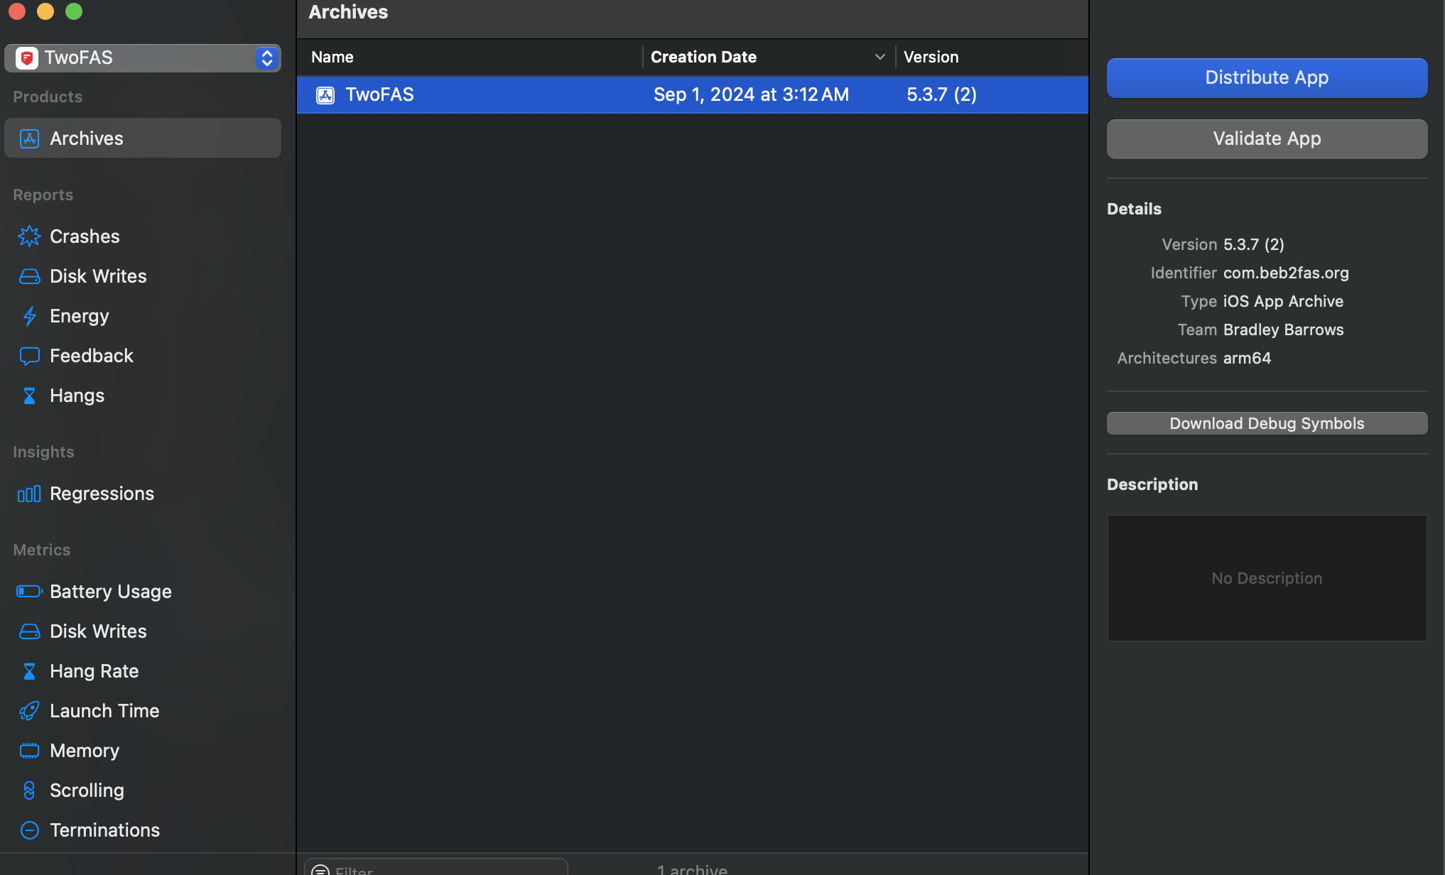Click the Regressions bar chart icon
1445x875 pixels.
click(x=29, y=494)
